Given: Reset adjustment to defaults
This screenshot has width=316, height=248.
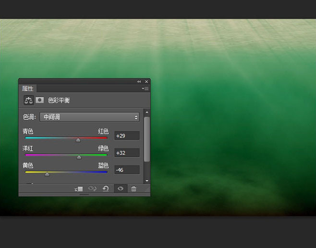Looking at the screenshot, I should point(106,189).
